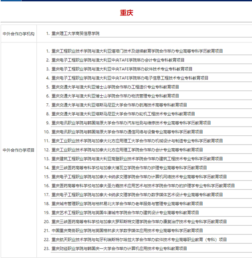The height and width of the screenshot is (258, 252).
Task: Open 重庆建筑工程职业学院 建筑工程技术 project link
Action: (x=137, y=159)
